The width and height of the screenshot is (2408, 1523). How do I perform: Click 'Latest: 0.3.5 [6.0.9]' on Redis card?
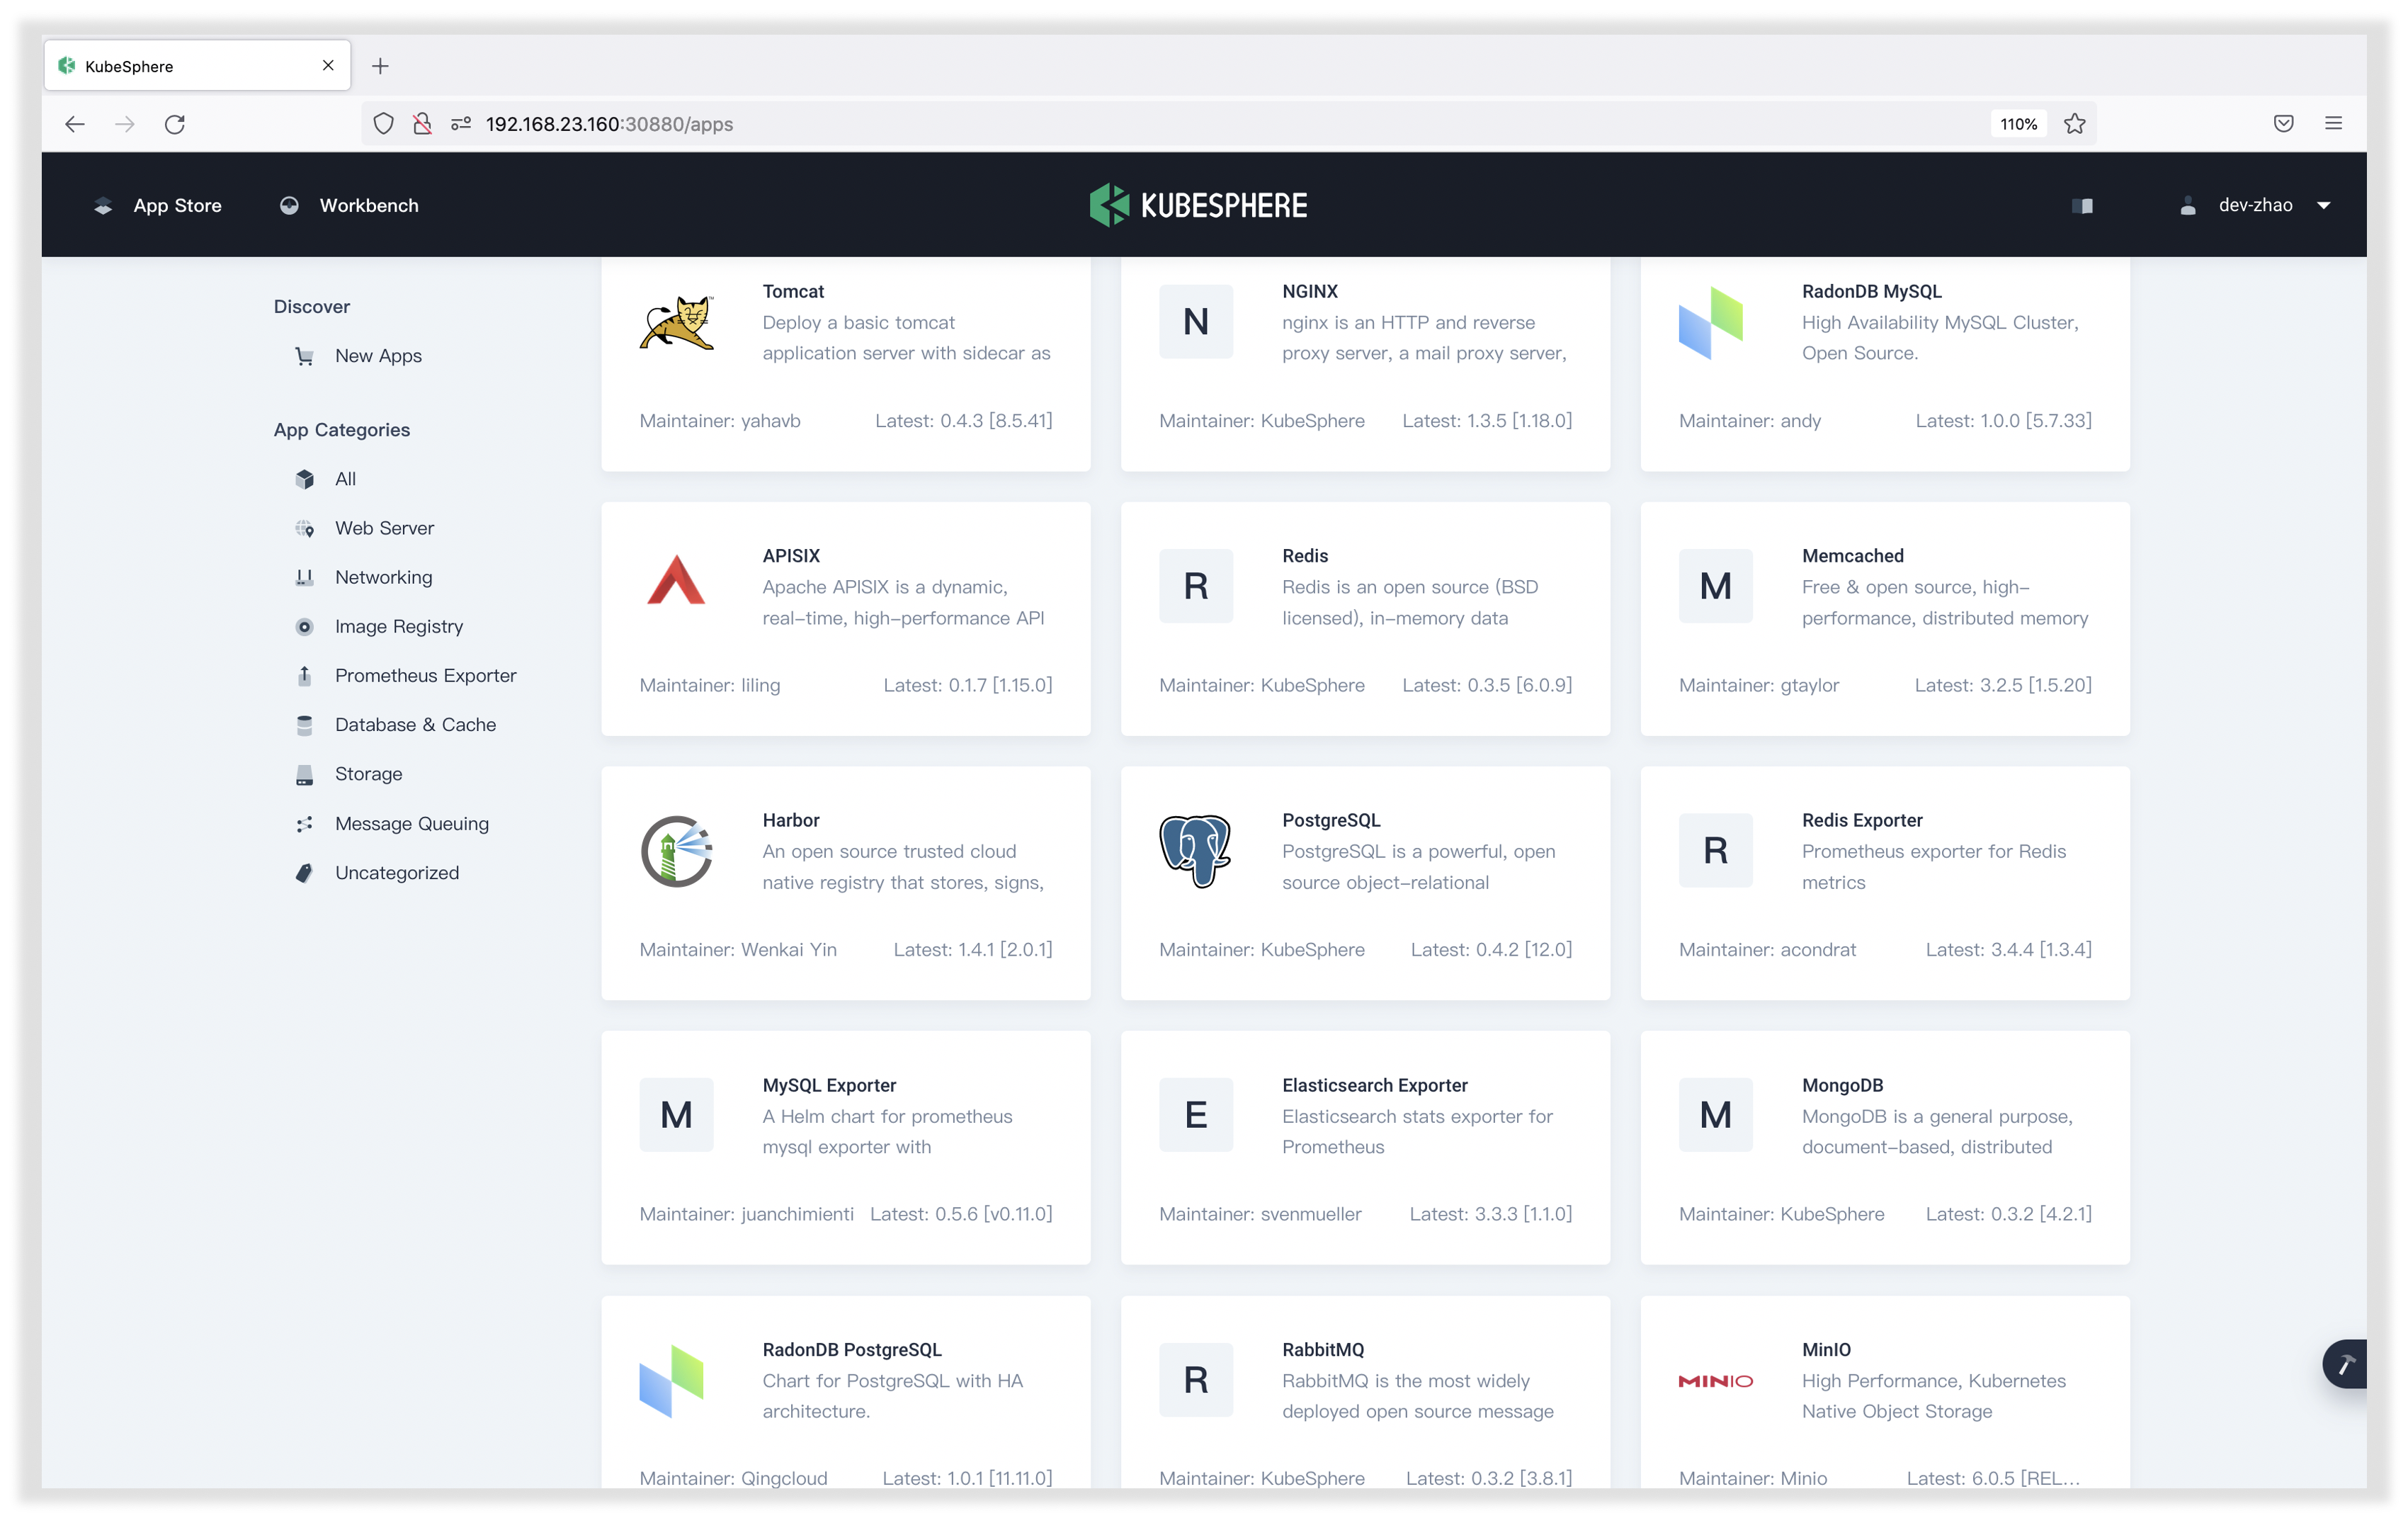pyautogui.click(x=1486, y=685)
